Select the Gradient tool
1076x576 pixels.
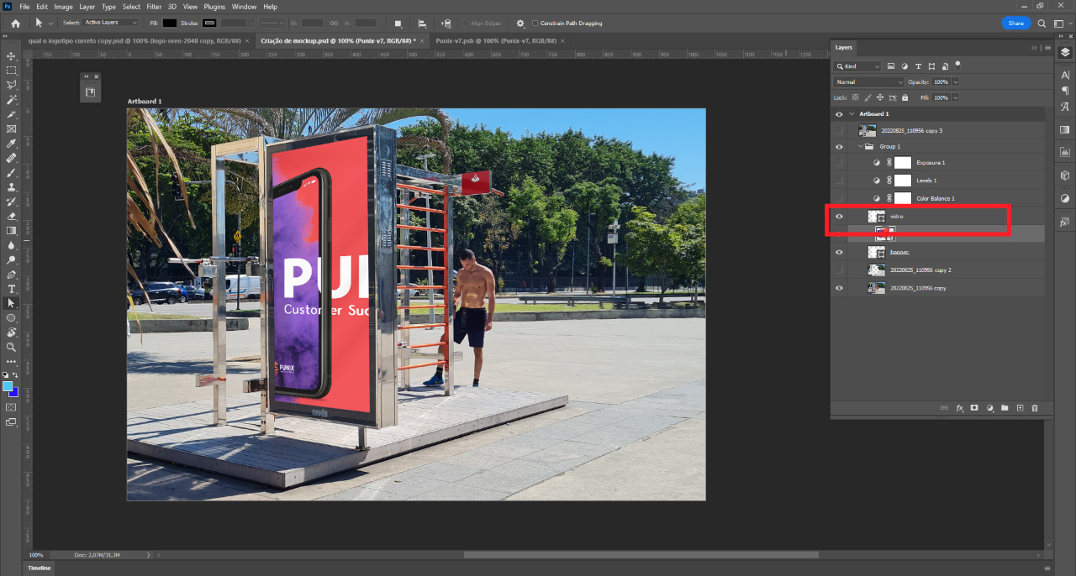[11, 230]
